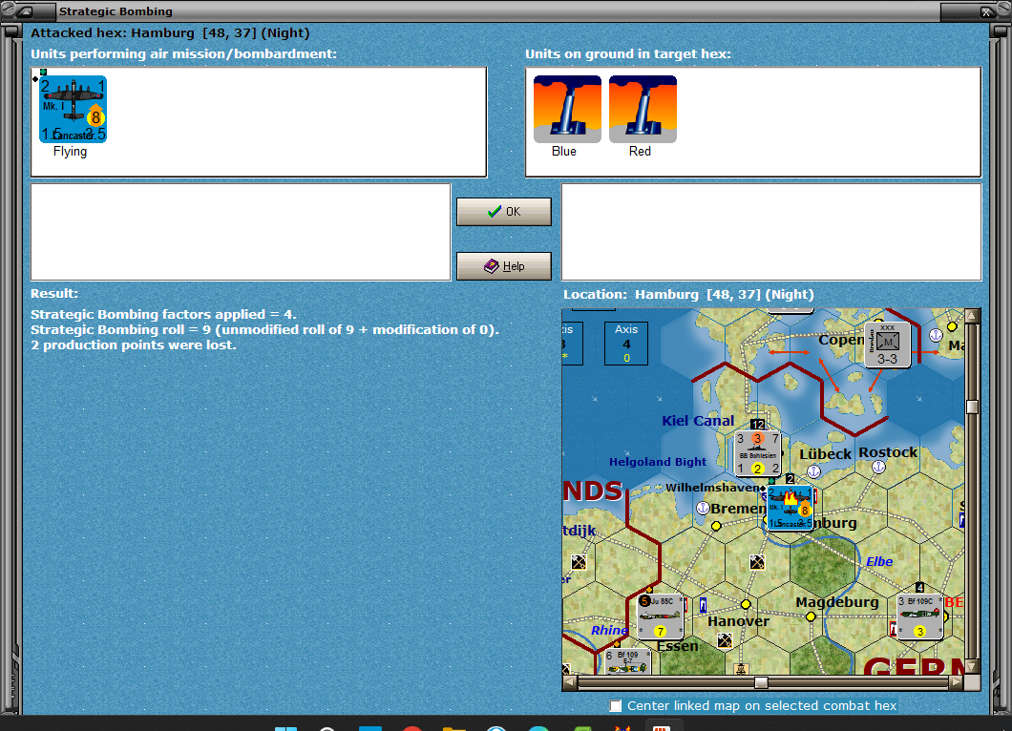Viewport: 1012px width, 731px height.
Task: Click 'Units on ground in target hex:' heading
Action: coord(628,53)
